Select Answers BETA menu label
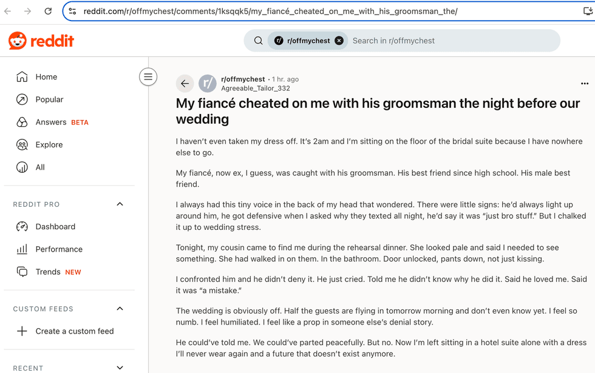Screen dimensions: 595x373 [62, 122]
